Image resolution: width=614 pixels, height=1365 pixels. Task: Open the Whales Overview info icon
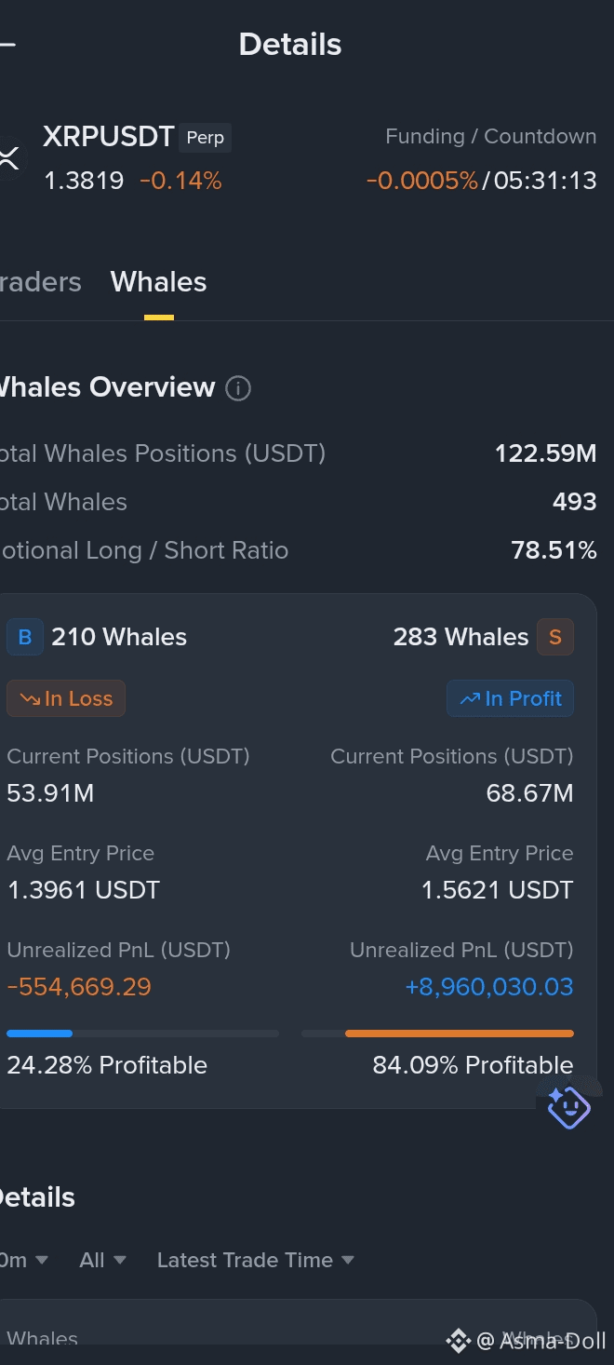point(238,388)
